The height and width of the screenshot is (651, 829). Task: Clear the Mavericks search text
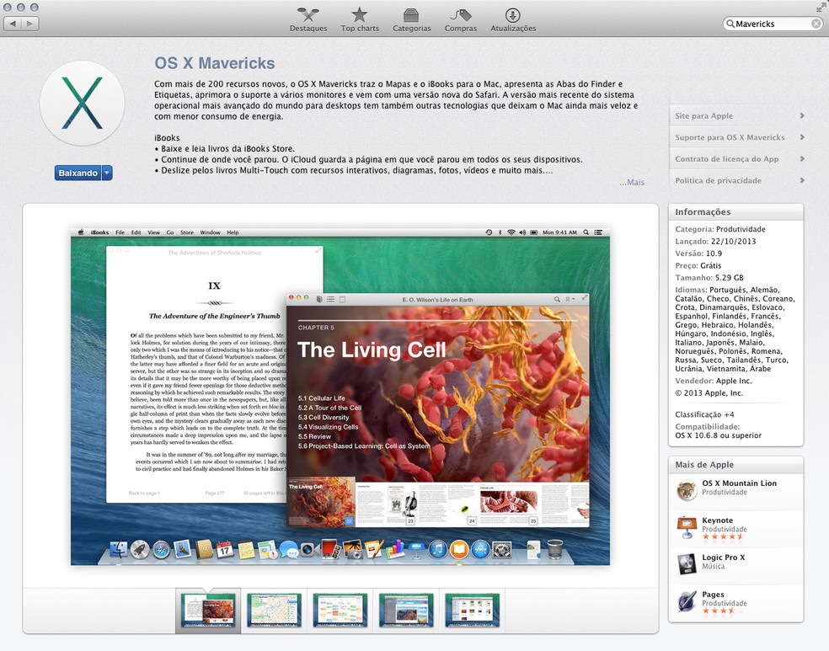tap(816, 24)
